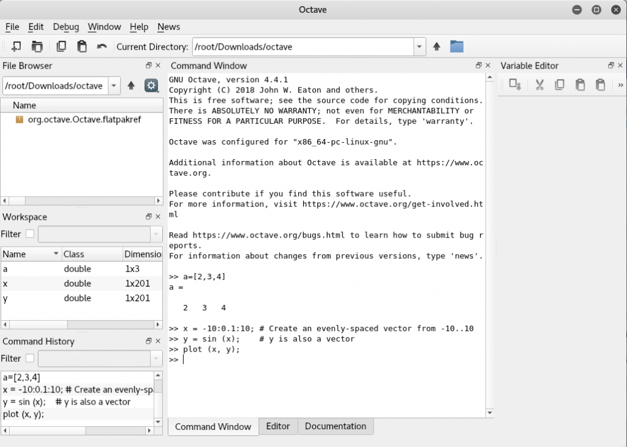Select variable a in Workspace

pos(81,269)
